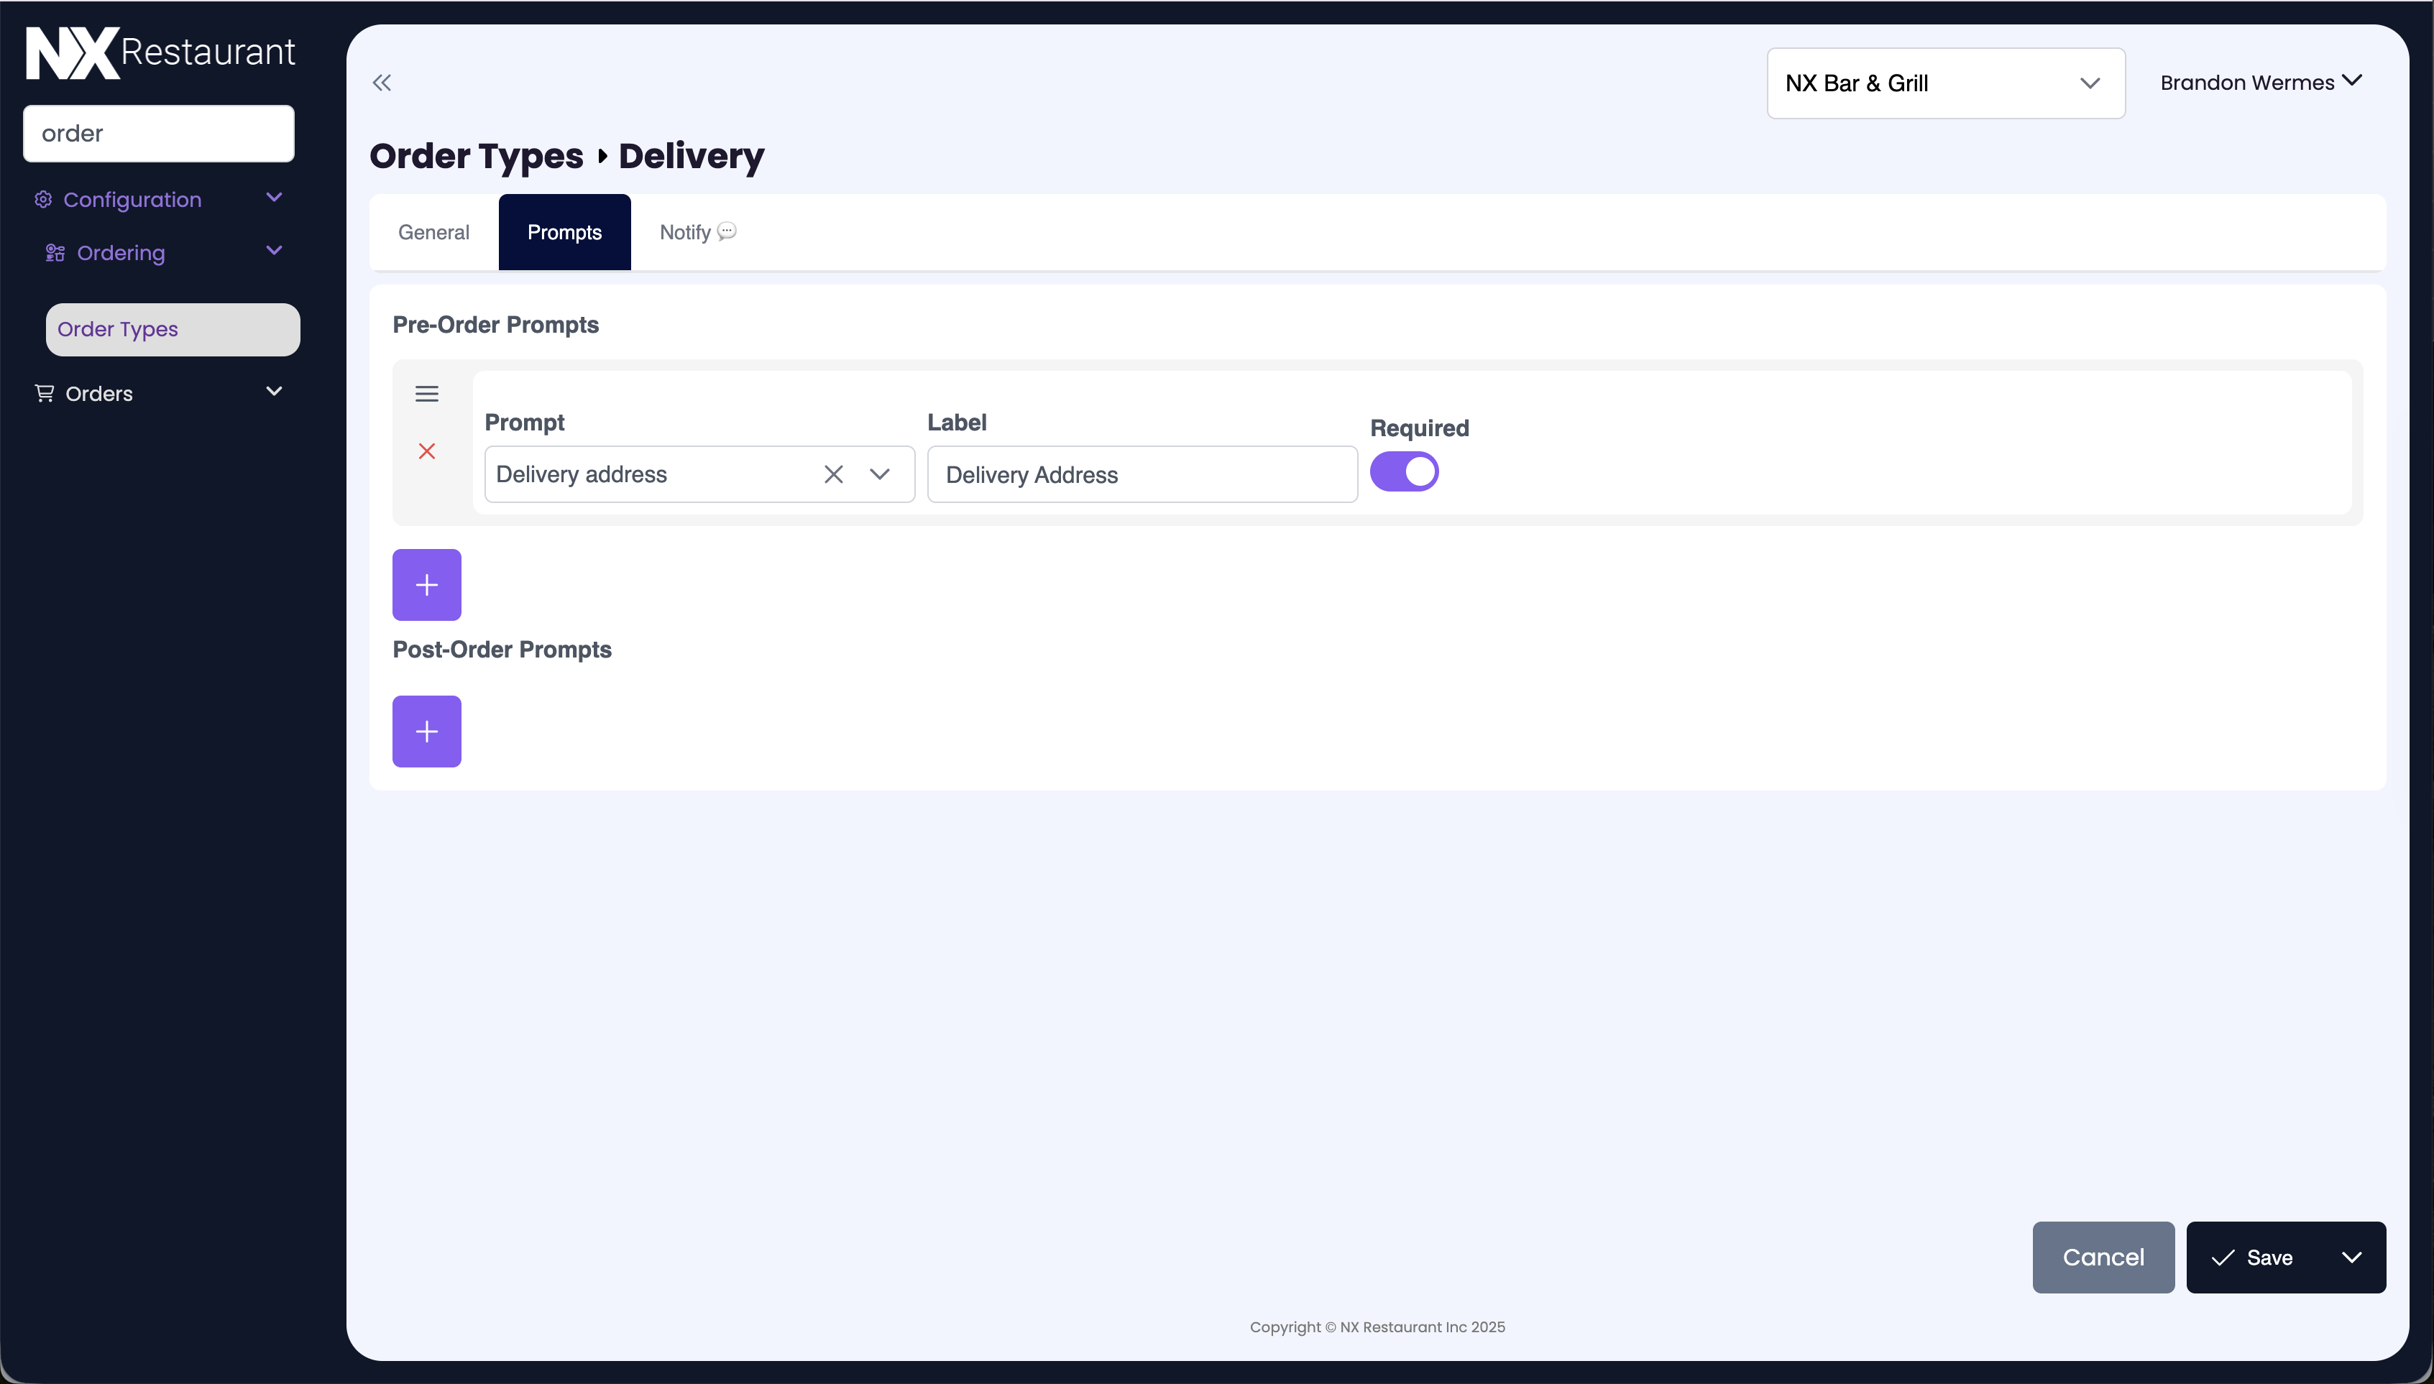The height and width of the screenshot is (1384, 2434).
Task: Open Brandon Wermes user menu
Action: [2260, 83]
